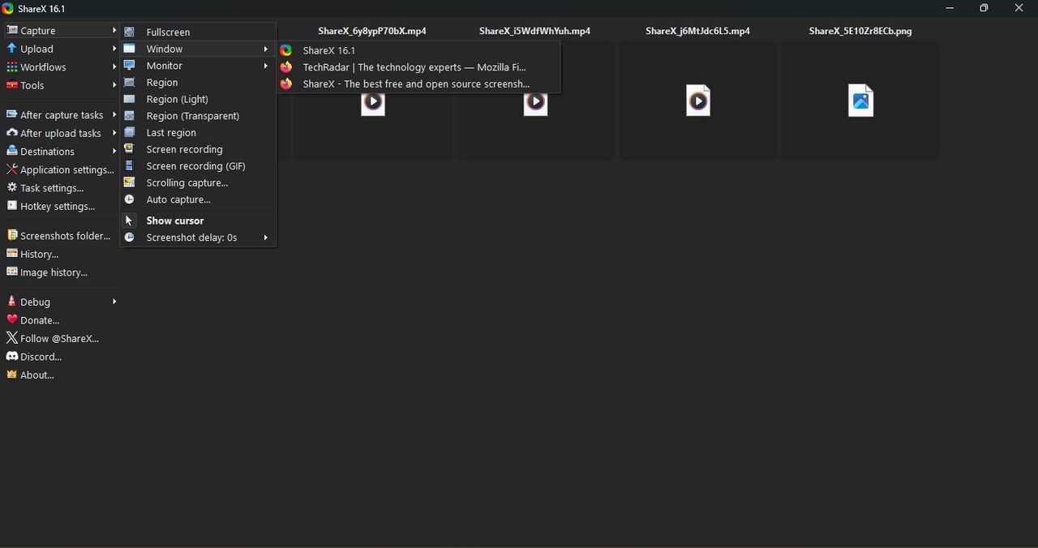The width and height of the screenshot is (1038, 548).
Task: Select the ShareX_5E10Zr8ECb.png thumbnail
Action: (860, 101)
